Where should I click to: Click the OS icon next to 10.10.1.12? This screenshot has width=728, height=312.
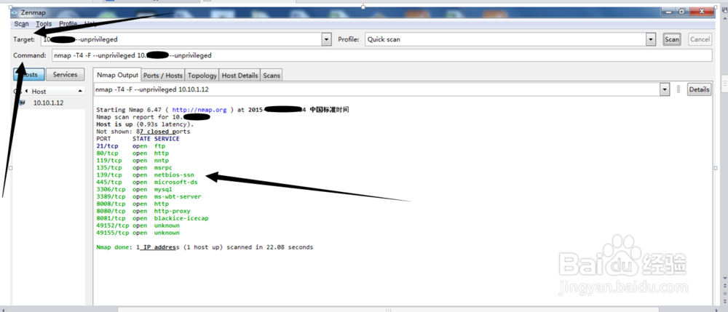22,103
